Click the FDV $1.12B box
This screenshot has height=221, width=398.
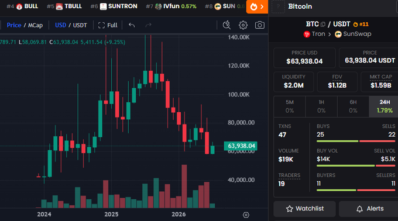coord(337,82)
